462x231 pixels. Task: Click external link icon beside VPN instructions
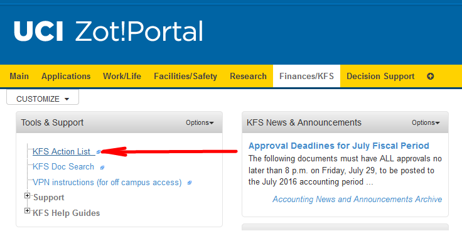coord(190,183)
